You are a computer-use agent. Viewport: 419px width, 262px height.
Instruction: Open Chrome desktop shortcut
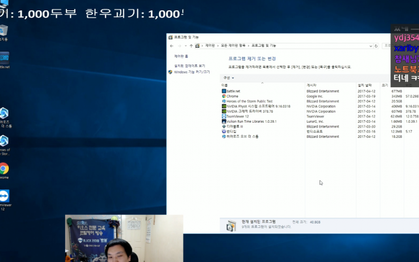(4, 168)
